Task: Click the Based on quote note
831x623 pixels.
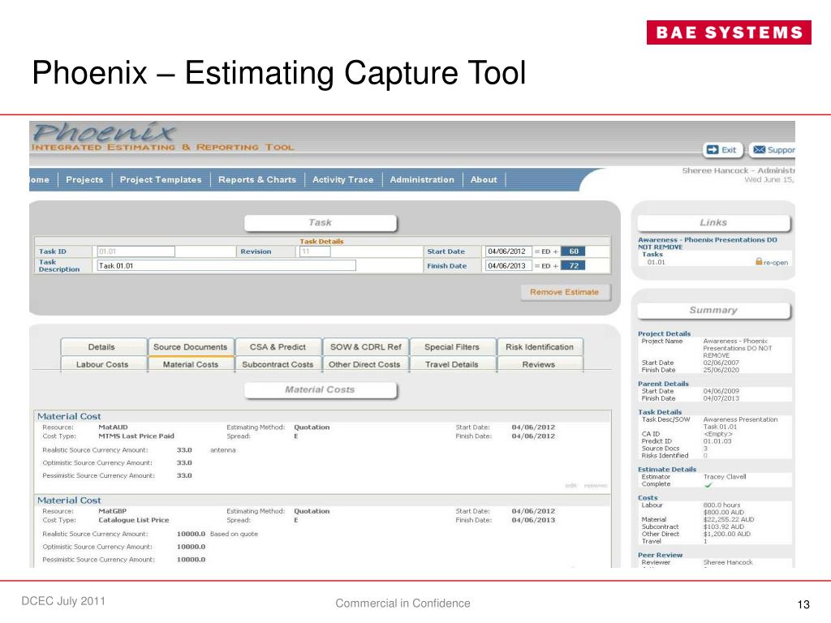Action: click(x=234, y=534)
